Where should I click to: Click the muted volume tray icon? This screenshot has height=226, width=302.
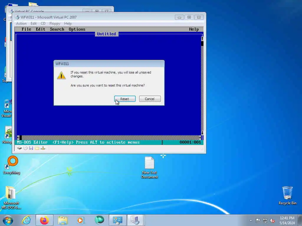[272, 220]
